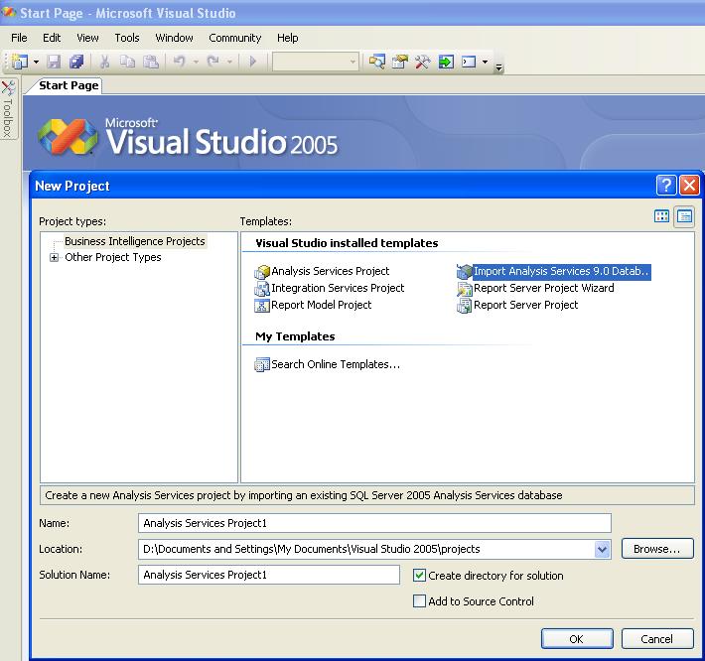This screenshot has height=661, width=705.
Task: Select Report Model Project template
Action: [313, 305]
